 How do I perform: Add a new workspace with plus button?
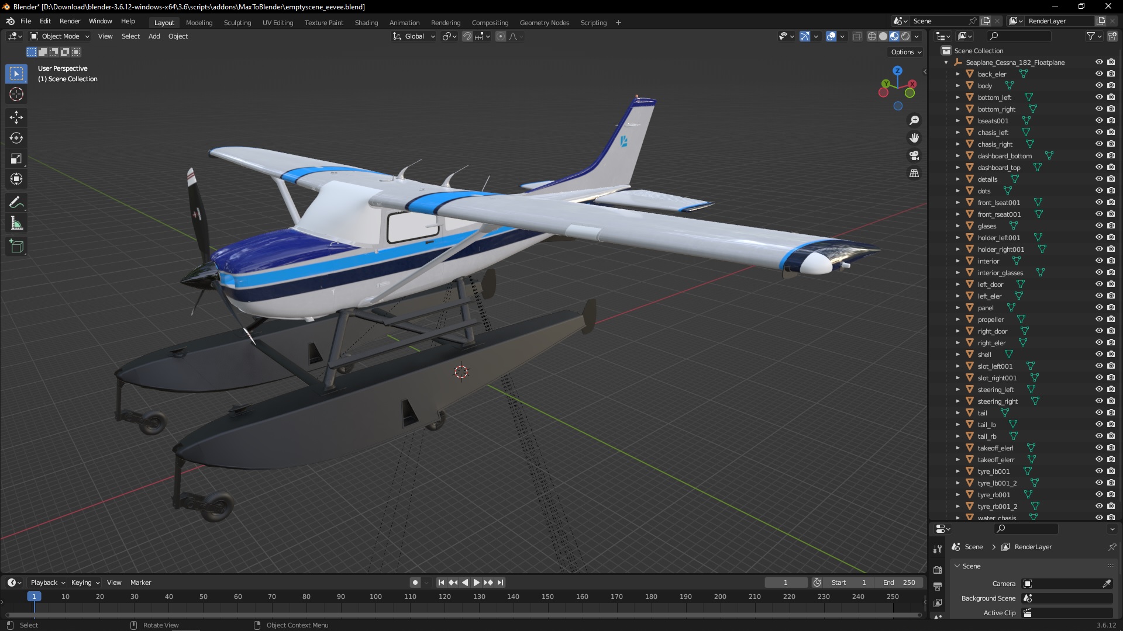click(x=618, y=23)
